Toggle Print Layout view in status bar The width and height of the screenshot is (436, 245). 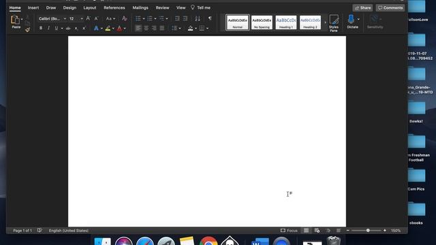tap(306, 231)
